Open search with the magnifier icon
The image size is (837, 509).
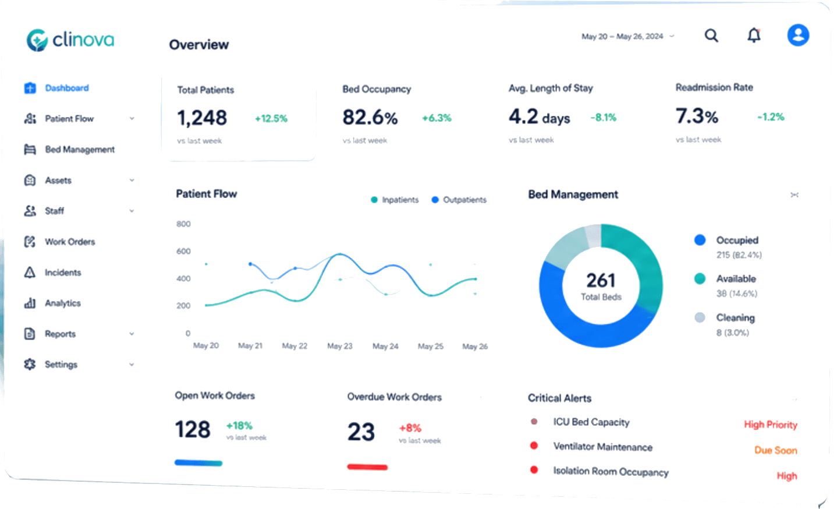coord(711,36)
